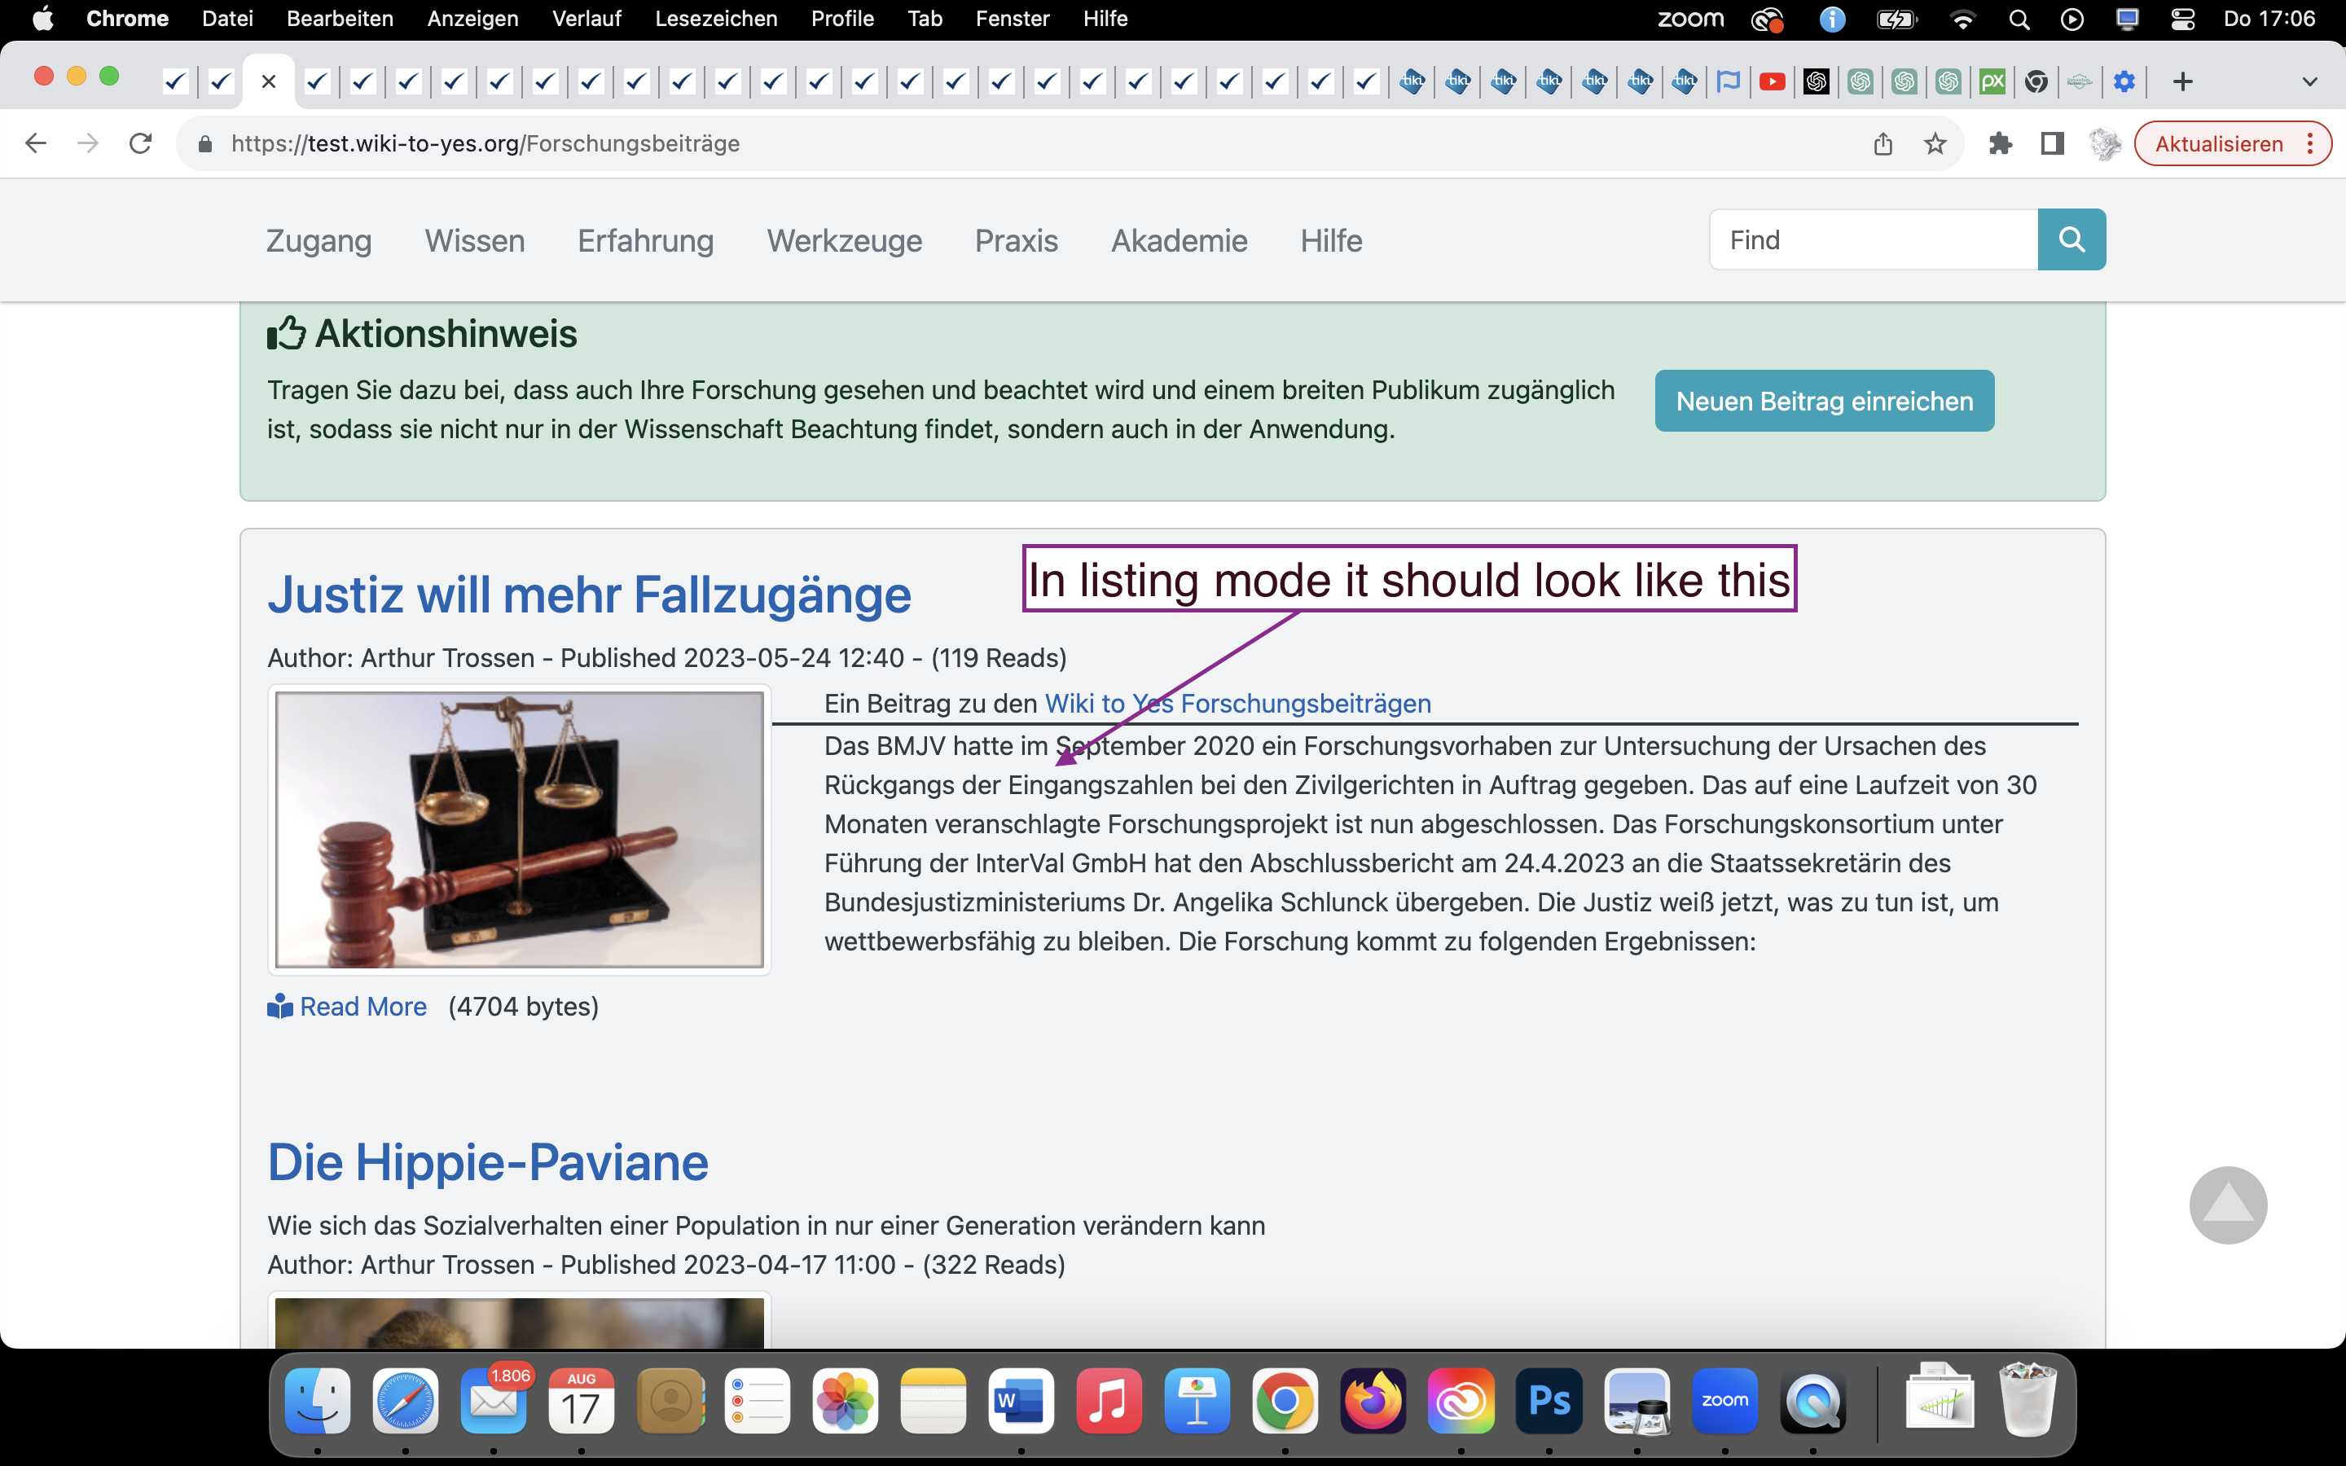This screenshot has height=1466, width=2346.
Task: Go back to the previous page
Action: click(36, 143)
